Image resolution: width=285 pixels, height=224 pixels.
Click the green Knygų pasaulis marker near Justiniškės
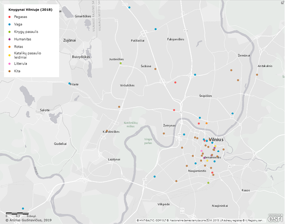click(121, 63)
